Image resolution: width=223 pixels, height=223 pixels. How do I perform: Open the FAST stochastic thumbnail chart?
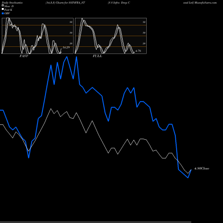(x=37, y=36)
